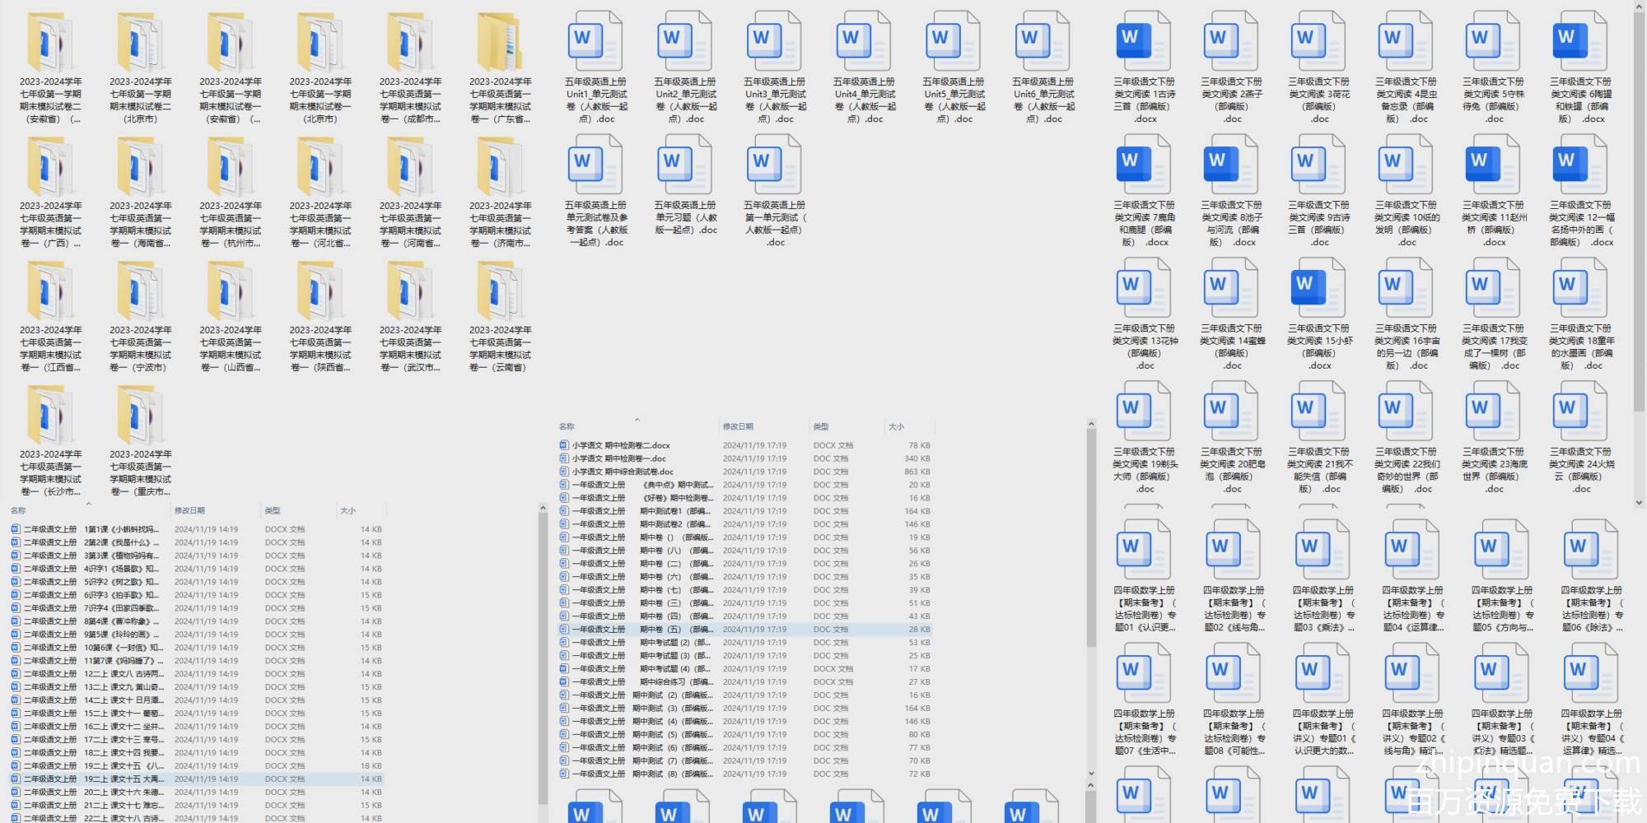Select 二年级语文上册 1第1课 小蝌蚪找妈妈 row
Viewport: 1647px width, 823px height.
(91, 530)
